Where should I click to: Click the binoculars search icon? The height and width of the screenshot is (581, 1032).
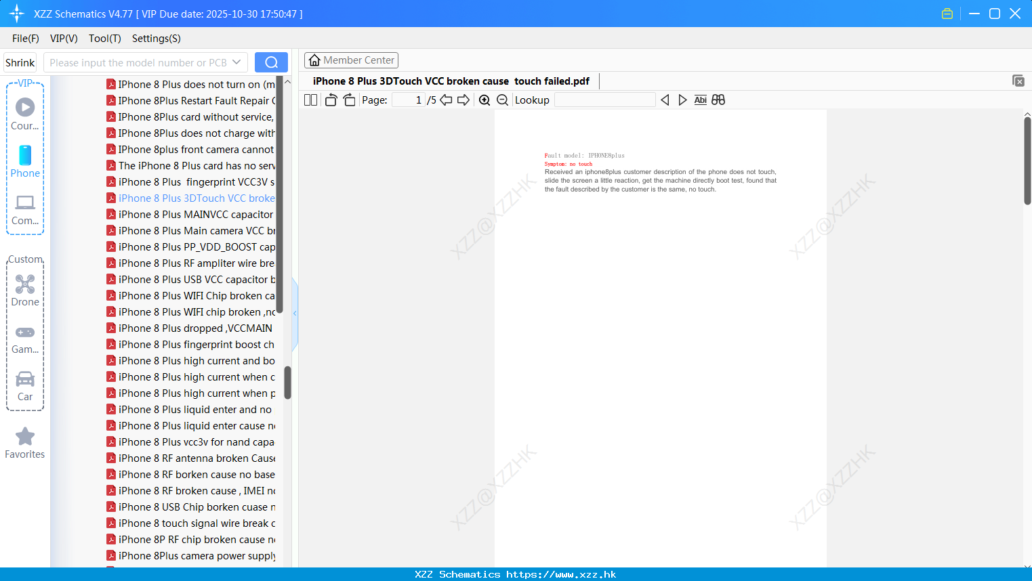coord(718,100)
